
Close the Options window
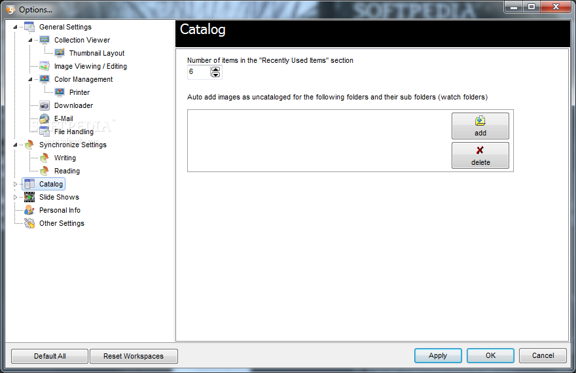[x=556, y=7]
